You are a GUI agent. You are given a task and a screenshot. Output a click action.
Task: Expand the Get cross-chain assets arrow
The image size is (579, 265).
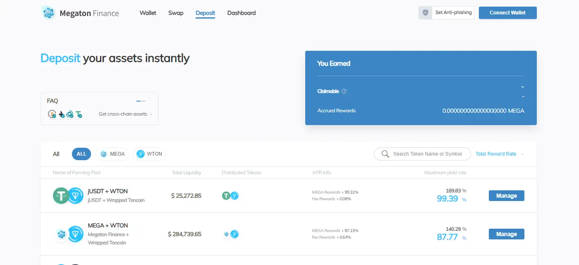point(151,114)
